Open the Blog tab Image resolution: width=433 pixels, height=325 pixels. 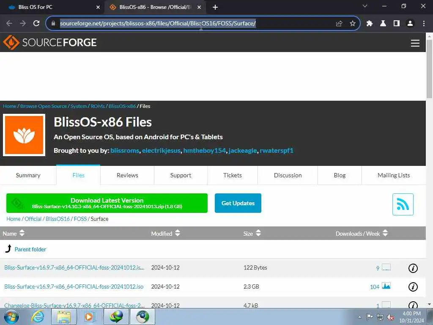(340, 175)
